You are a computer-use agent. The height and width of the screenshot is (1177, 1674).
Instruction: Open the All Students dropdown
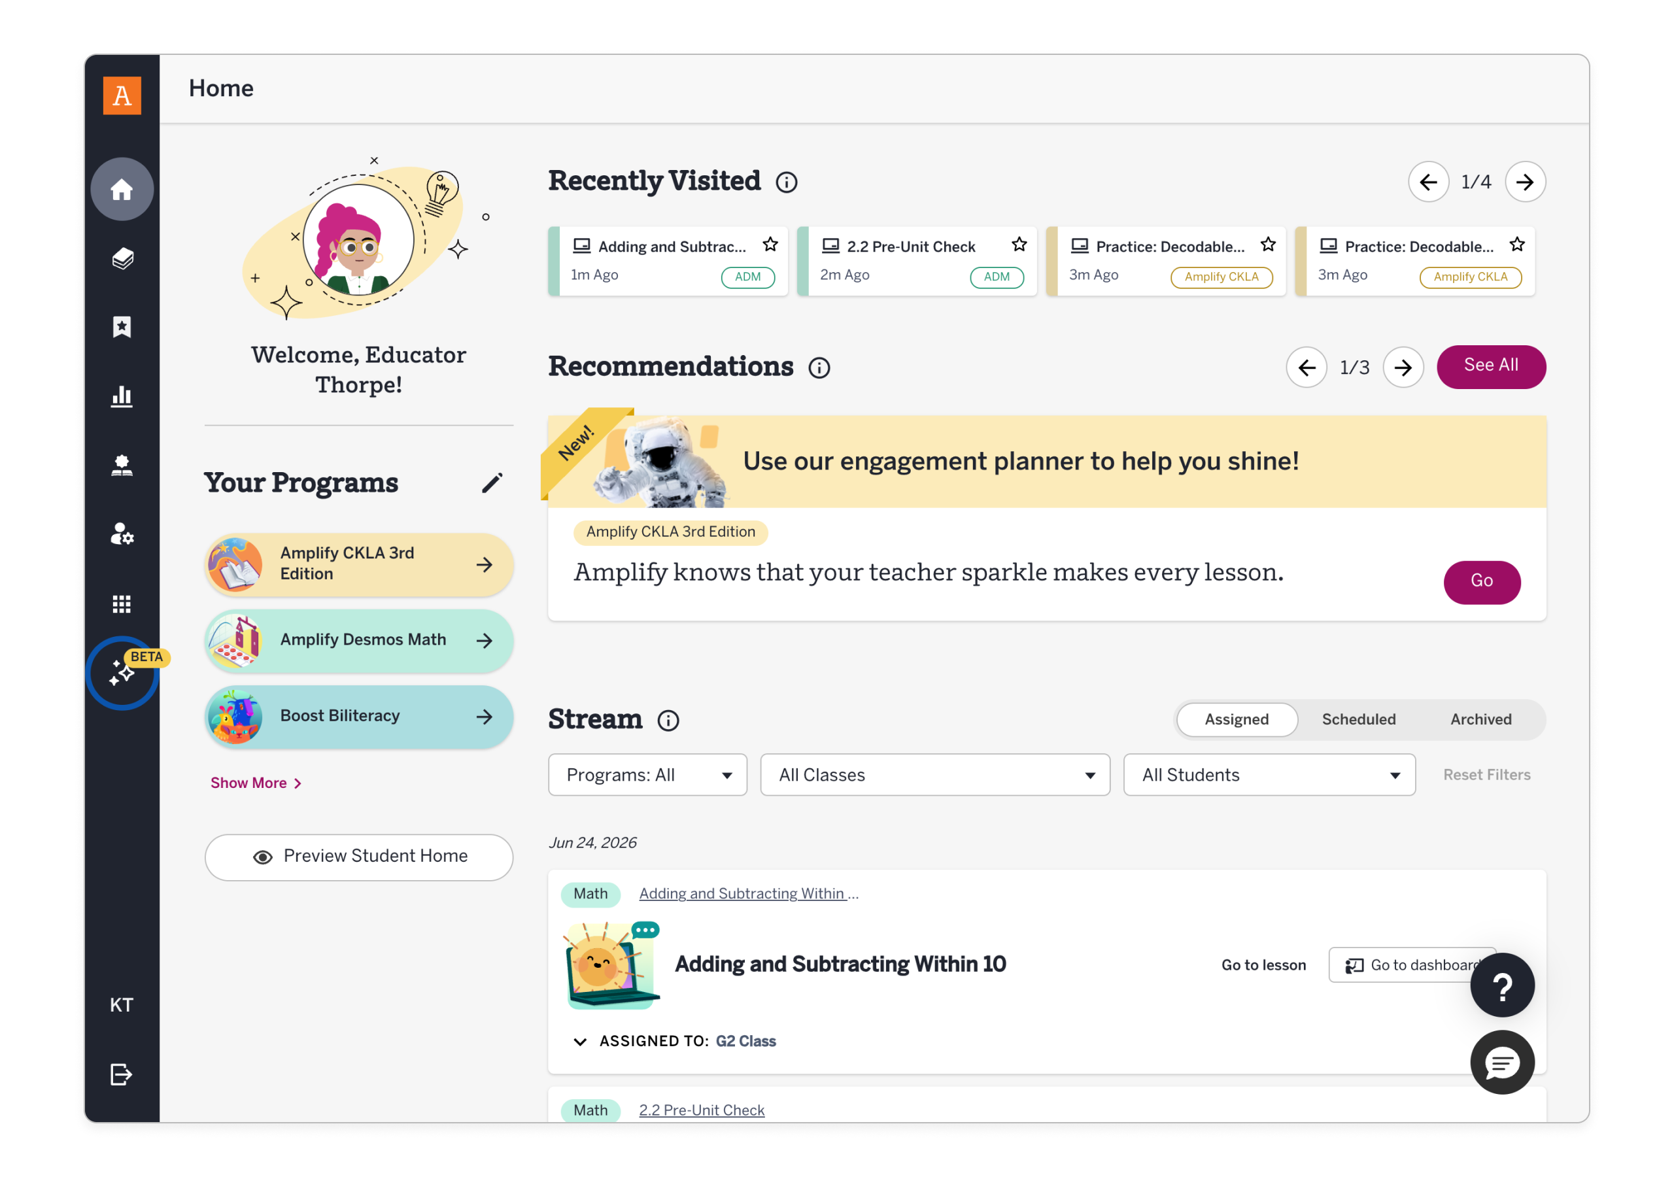click(1269, 774)
